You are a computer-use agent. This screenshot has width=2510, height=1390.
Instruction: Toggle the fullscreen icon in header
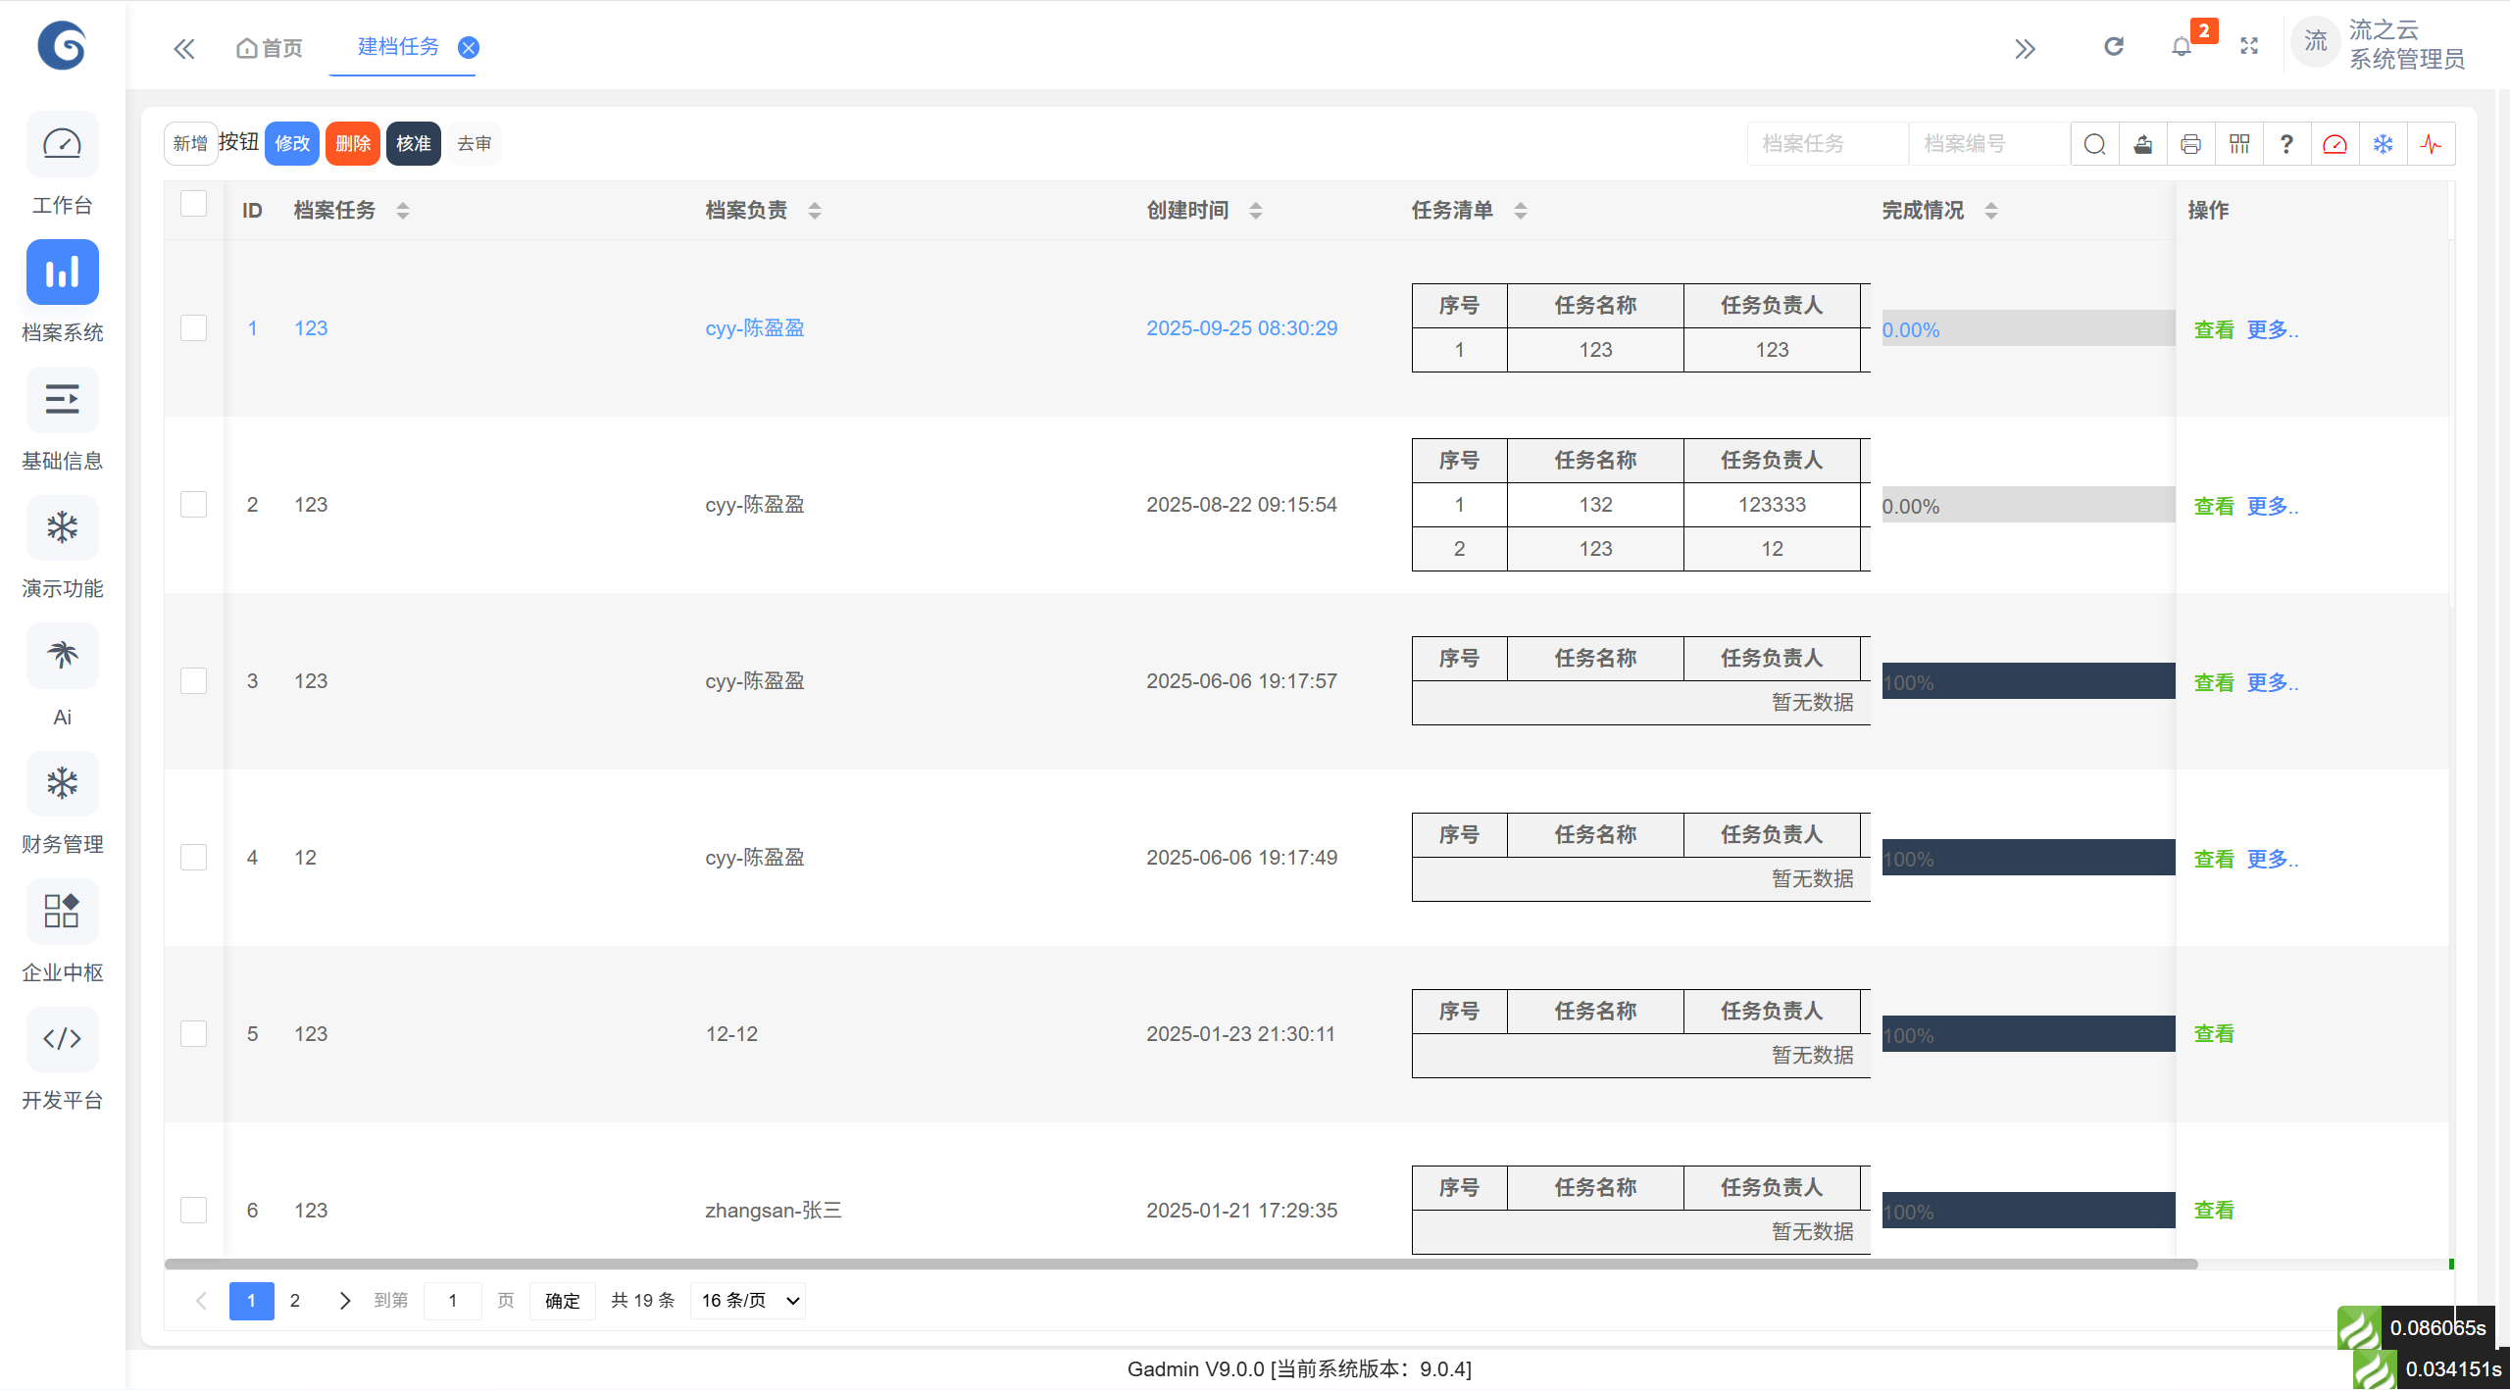[x=2249, y=47]
